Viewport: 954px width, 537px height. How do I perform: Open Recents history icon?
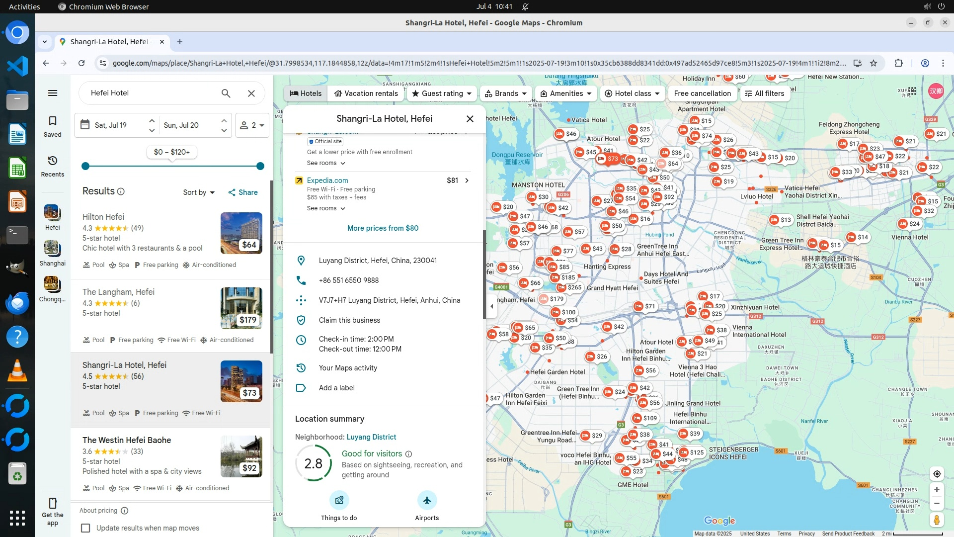coord(52,161)
